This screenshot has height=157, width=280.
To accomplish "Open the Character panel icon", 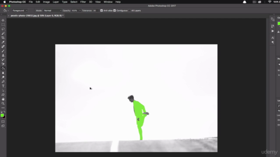I will pos(273,38).
